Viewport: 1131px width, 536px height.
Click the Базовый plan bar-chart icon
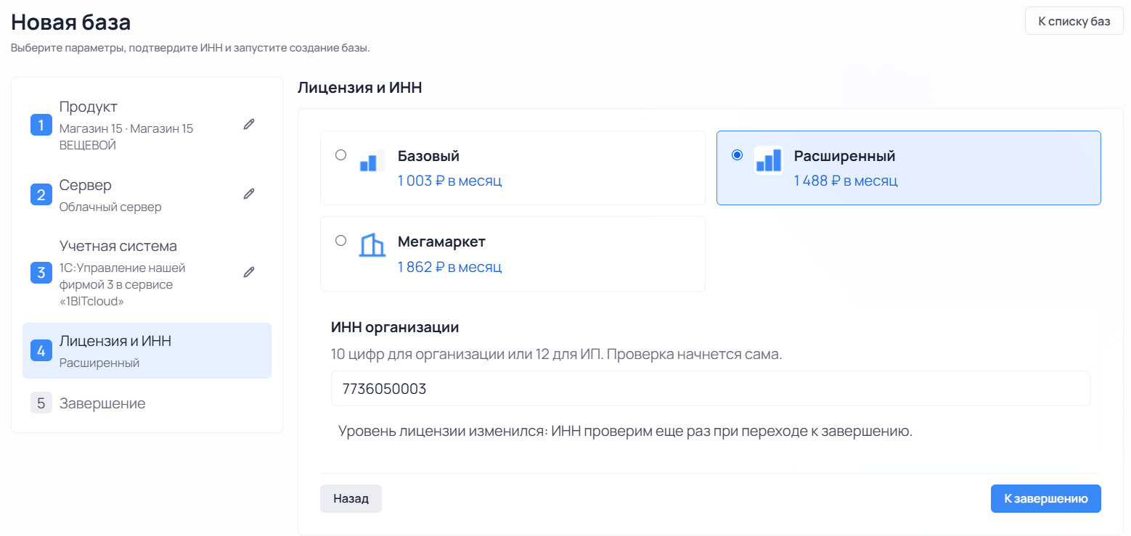[x=372, y=160]
